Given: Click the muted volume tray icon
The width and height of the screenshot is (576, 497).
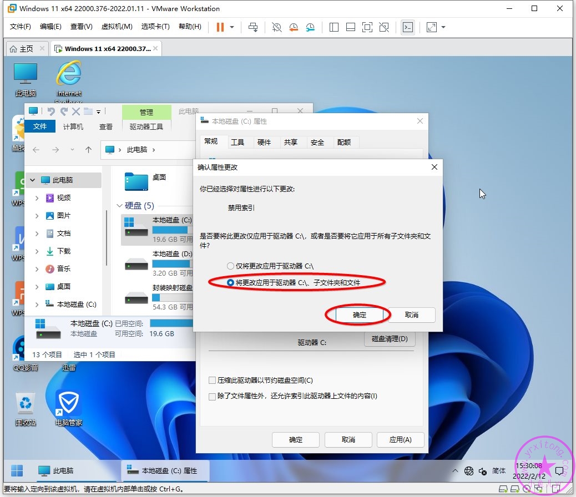Looking at the screenshot, I should coord(483,470).
